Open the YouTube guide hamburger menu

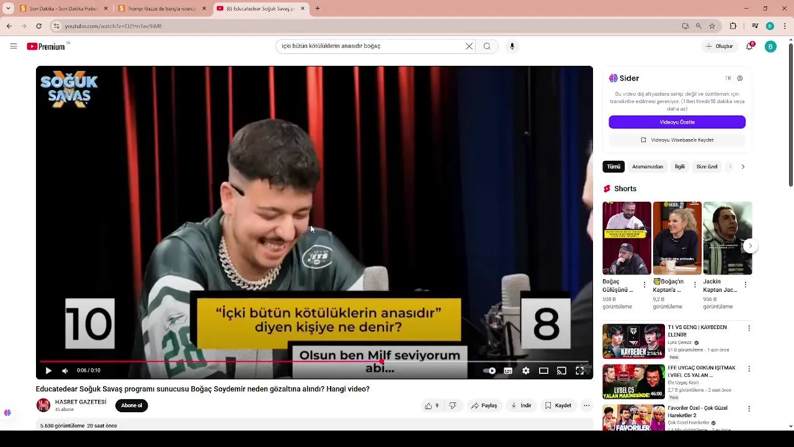pos(13,46)
